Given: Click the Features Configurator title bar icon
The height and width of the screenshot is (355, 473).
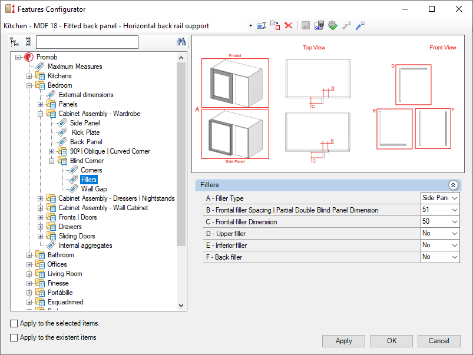Looking at the screenshot, I should pyautogui.click(x=10, y=9).
